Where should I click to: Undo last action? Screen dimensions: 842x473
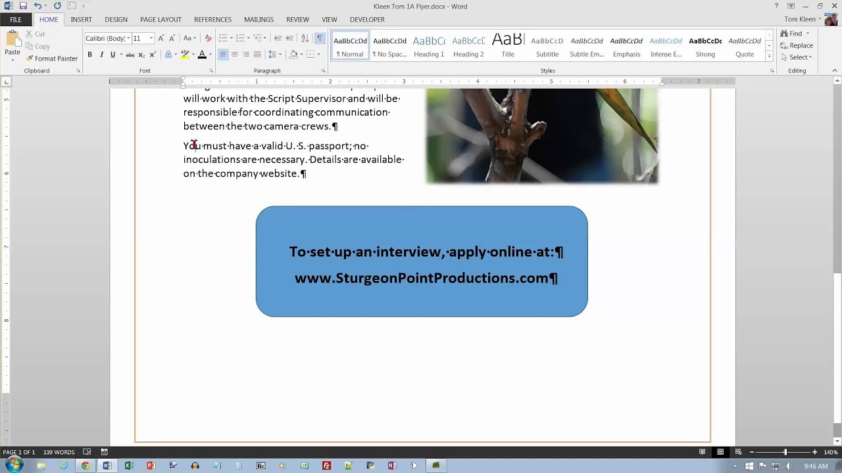pyautogui.click(x=37, y=6)
